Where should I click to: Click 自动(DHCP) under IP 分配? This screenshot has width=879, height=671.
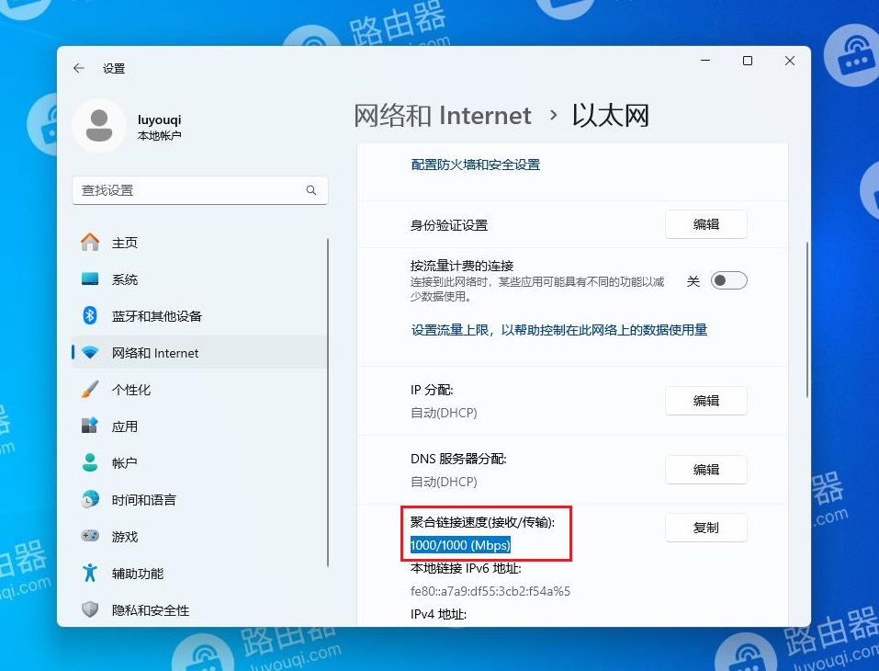pos(444,413)
